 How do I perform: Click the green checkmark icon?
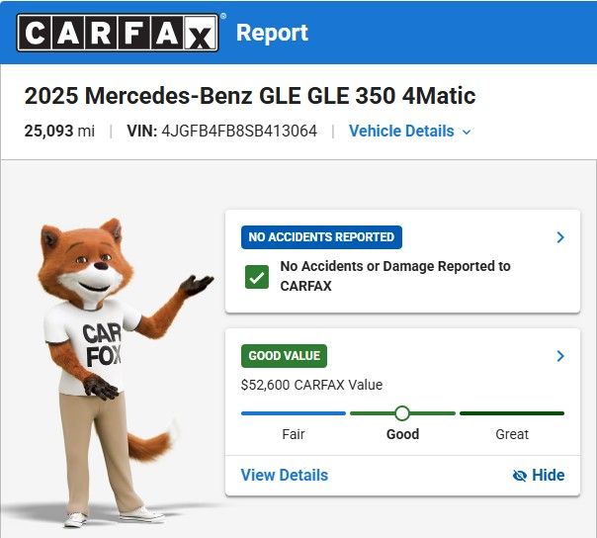(x=257, y=277)
